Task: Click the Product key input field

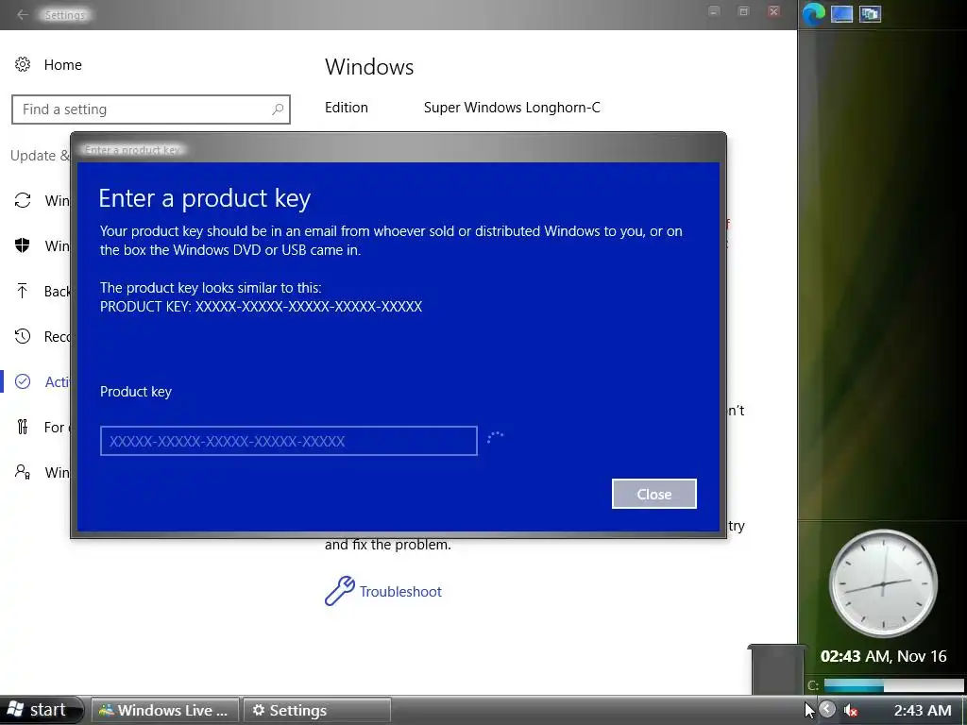Action: point(289,441)
